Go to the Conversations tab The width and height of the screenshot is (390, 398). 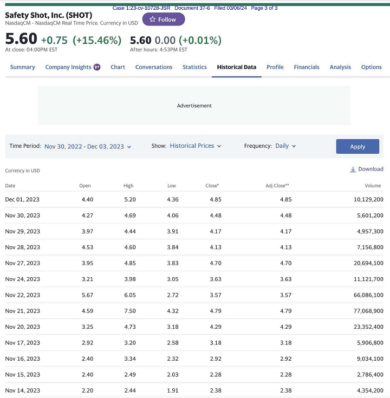154,67
